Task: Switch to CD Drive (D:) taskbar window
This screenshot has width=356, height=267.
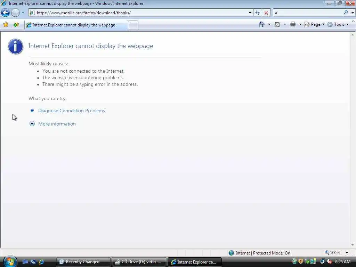Action: click(x=139, y=262)
